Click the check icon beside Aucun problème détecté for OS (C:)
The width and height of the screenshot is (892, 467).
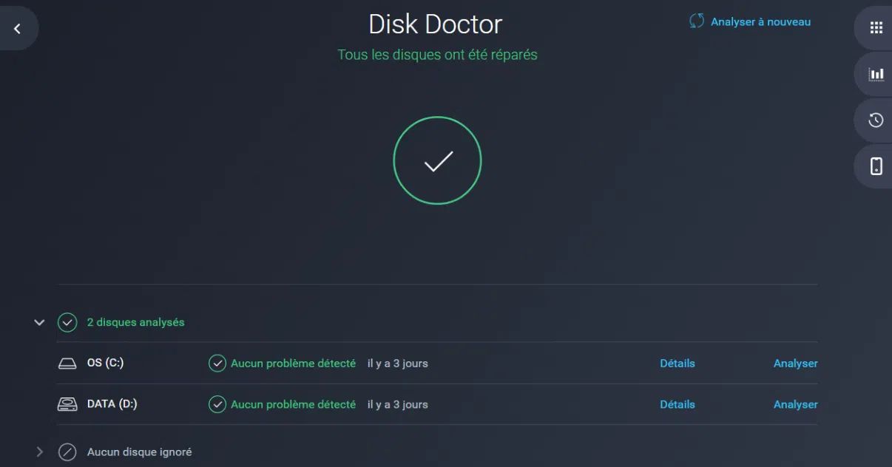[217, 362]
